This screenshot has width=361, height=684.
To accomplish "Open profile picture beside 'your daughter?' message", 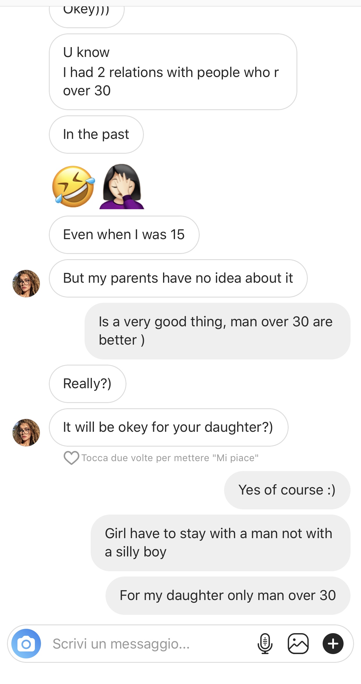I will tap(26, 432).
